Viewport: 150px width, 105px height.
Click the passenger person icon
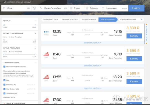click(x=103, y=8)
